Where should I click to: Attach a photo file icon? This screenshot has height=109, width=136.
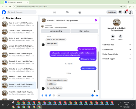coord(46,95)
